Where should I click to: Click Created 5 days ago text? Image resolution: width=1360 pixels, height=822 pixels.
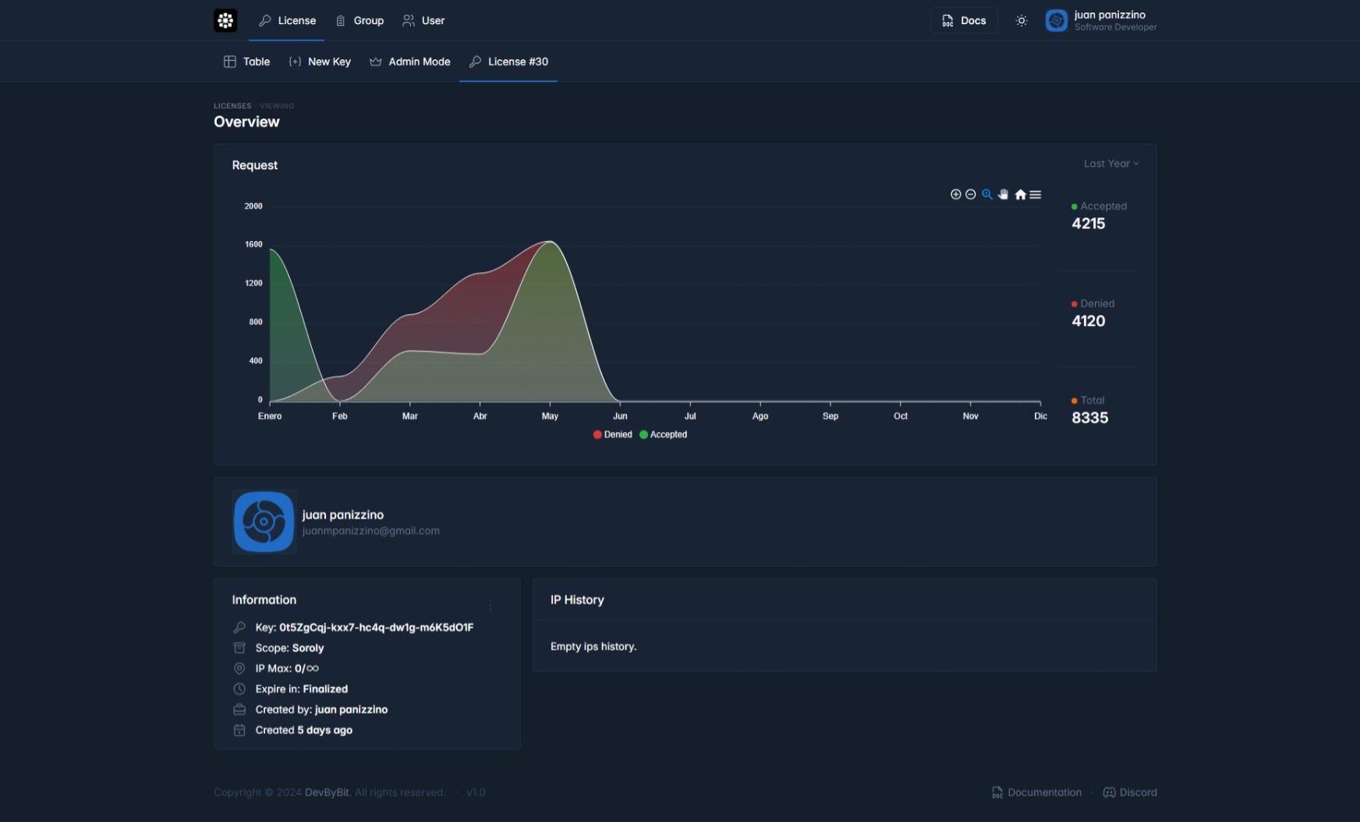[304, 730]
